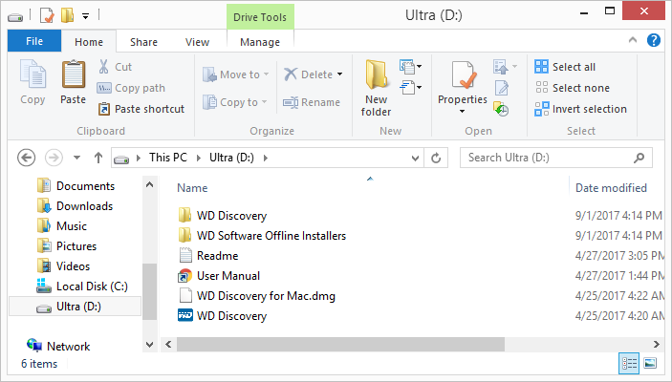Screen dimensions: 672x382
Task: Click Copy path in the ribbon
Action: 131,88
